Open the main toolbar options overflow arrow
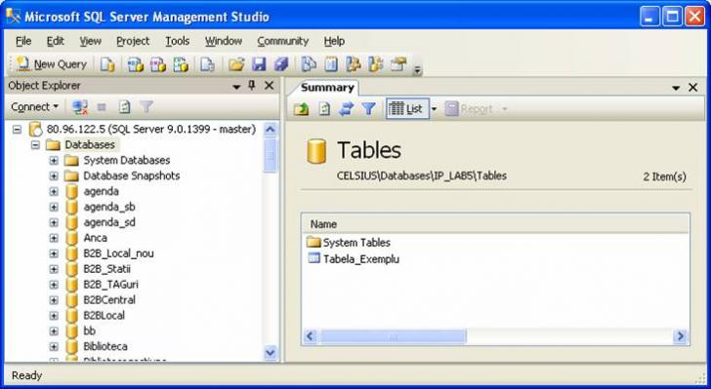711x389 pixels. (x=417, y=69)
